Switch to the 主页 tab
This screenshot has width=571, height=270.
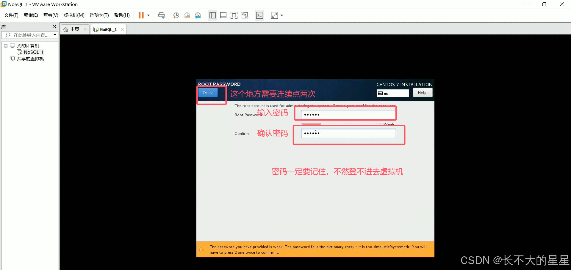coord(75,29)
